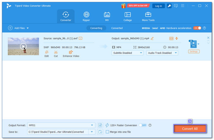Expand the Subtitle Disabled dropdown
Image resolution: width=214 pixels, height=140 pixels.
127,53
